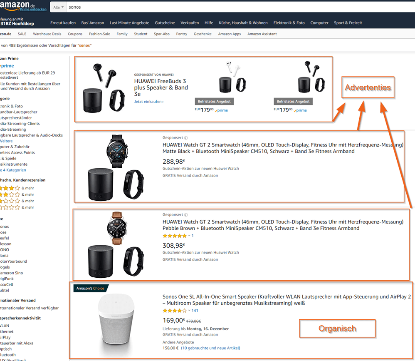The height and width of the screenshot is (361, 415).
Task: Filter by three stars & mehr
Action: tap(17, 194)
